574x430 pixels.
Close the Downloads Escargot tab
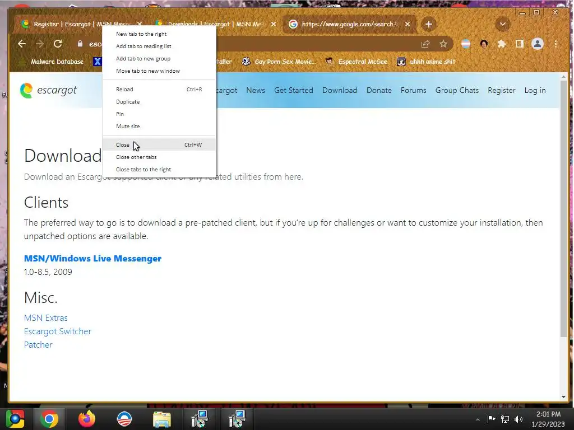274,24
